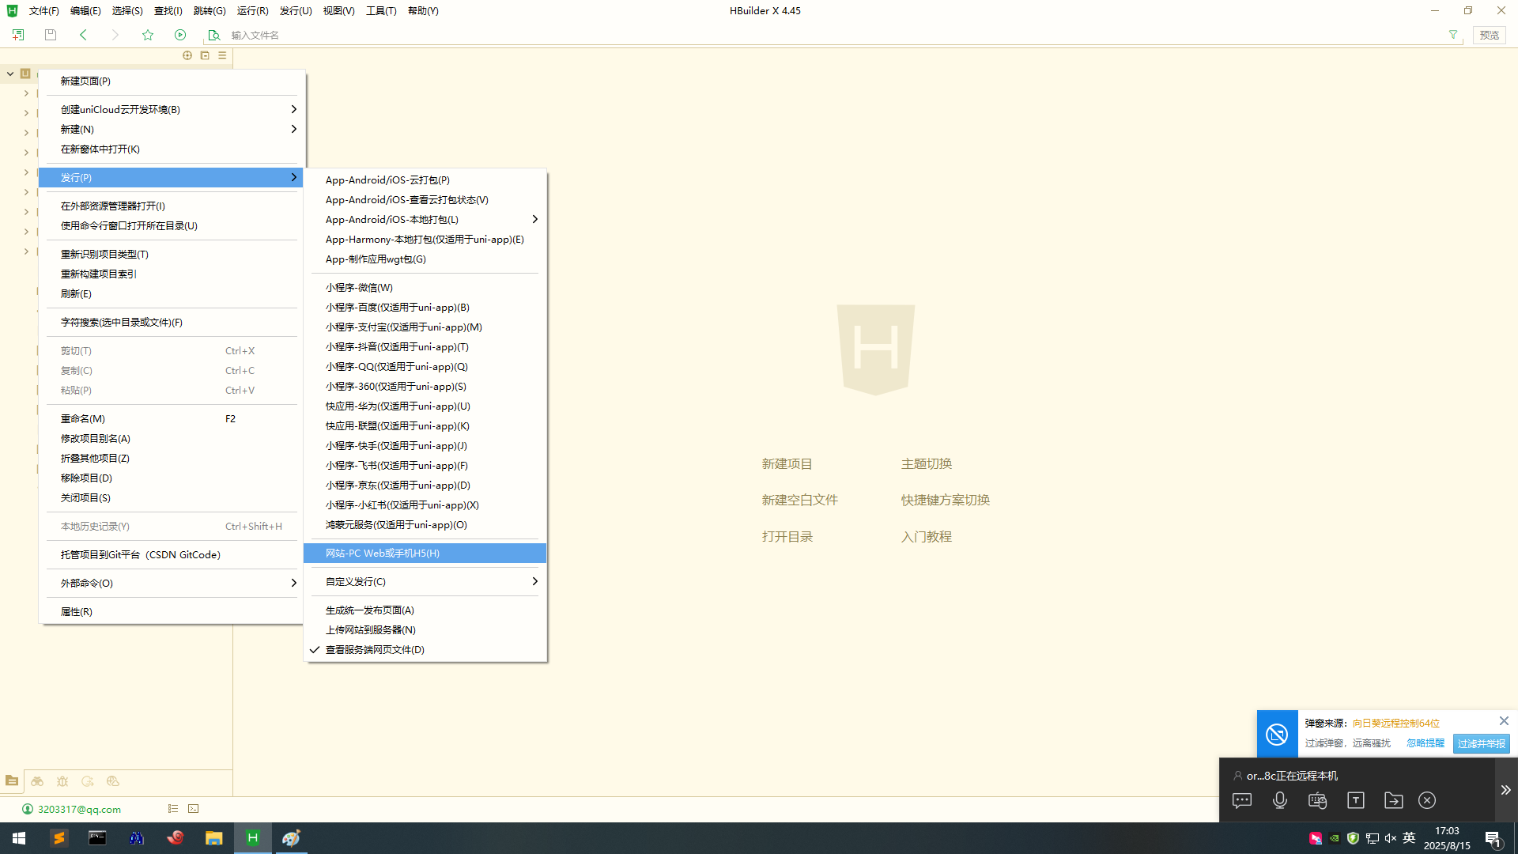The image size is (1518, 854).
Task: Go forward with the right arrow icon
Action: (115, 35)
